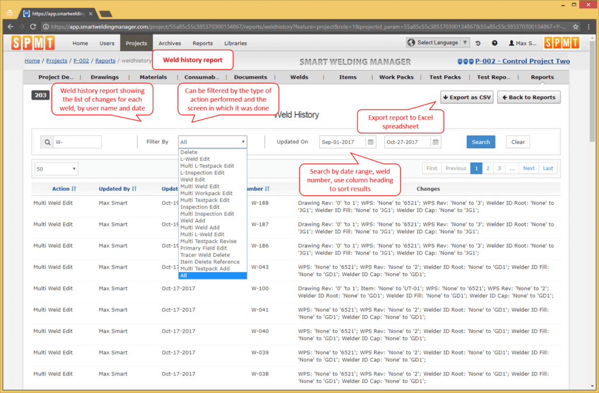The image size is (599, 393).
Task: Switch to the Welds tab
Action: [x=299, y=77]
